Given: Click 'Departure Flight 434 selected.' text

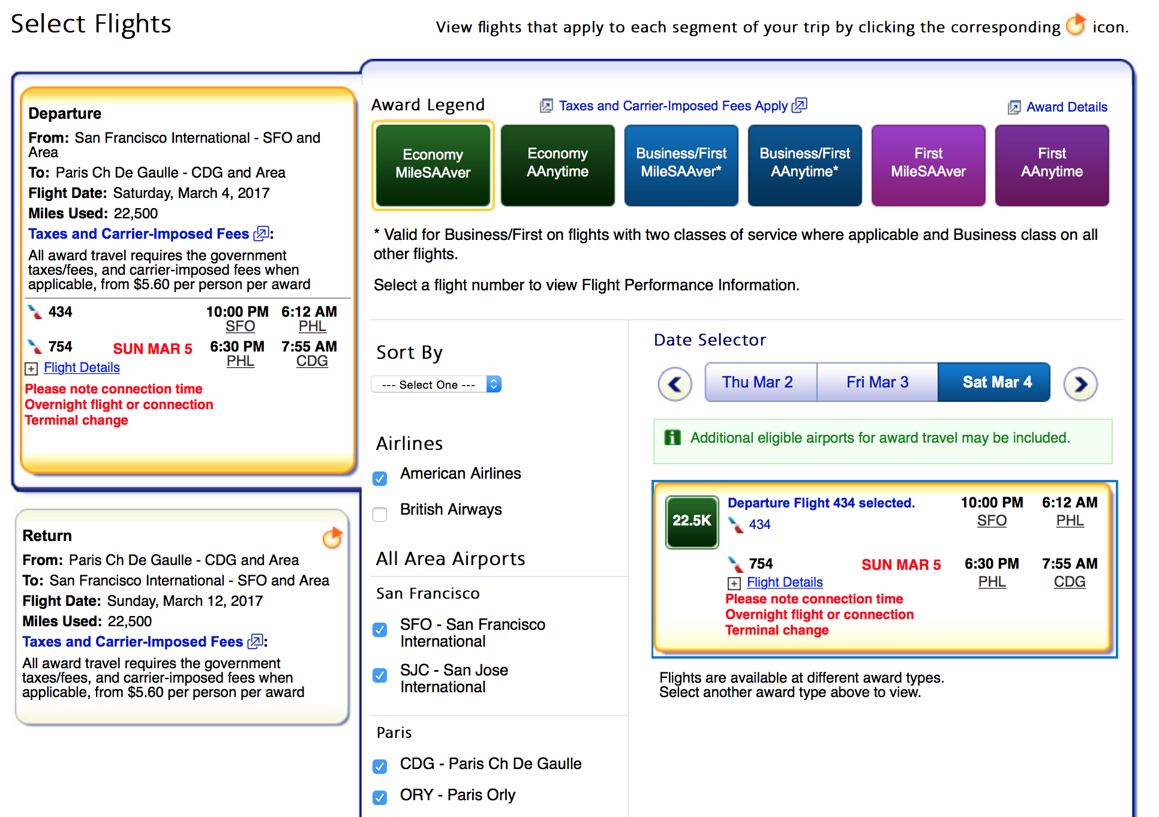Looking at the screenshot, I should click(821, 503).
